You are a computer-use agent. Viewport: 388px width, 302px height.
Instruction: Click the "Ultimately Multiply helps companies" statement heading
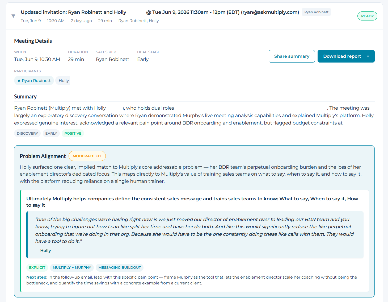pos(192,202)
